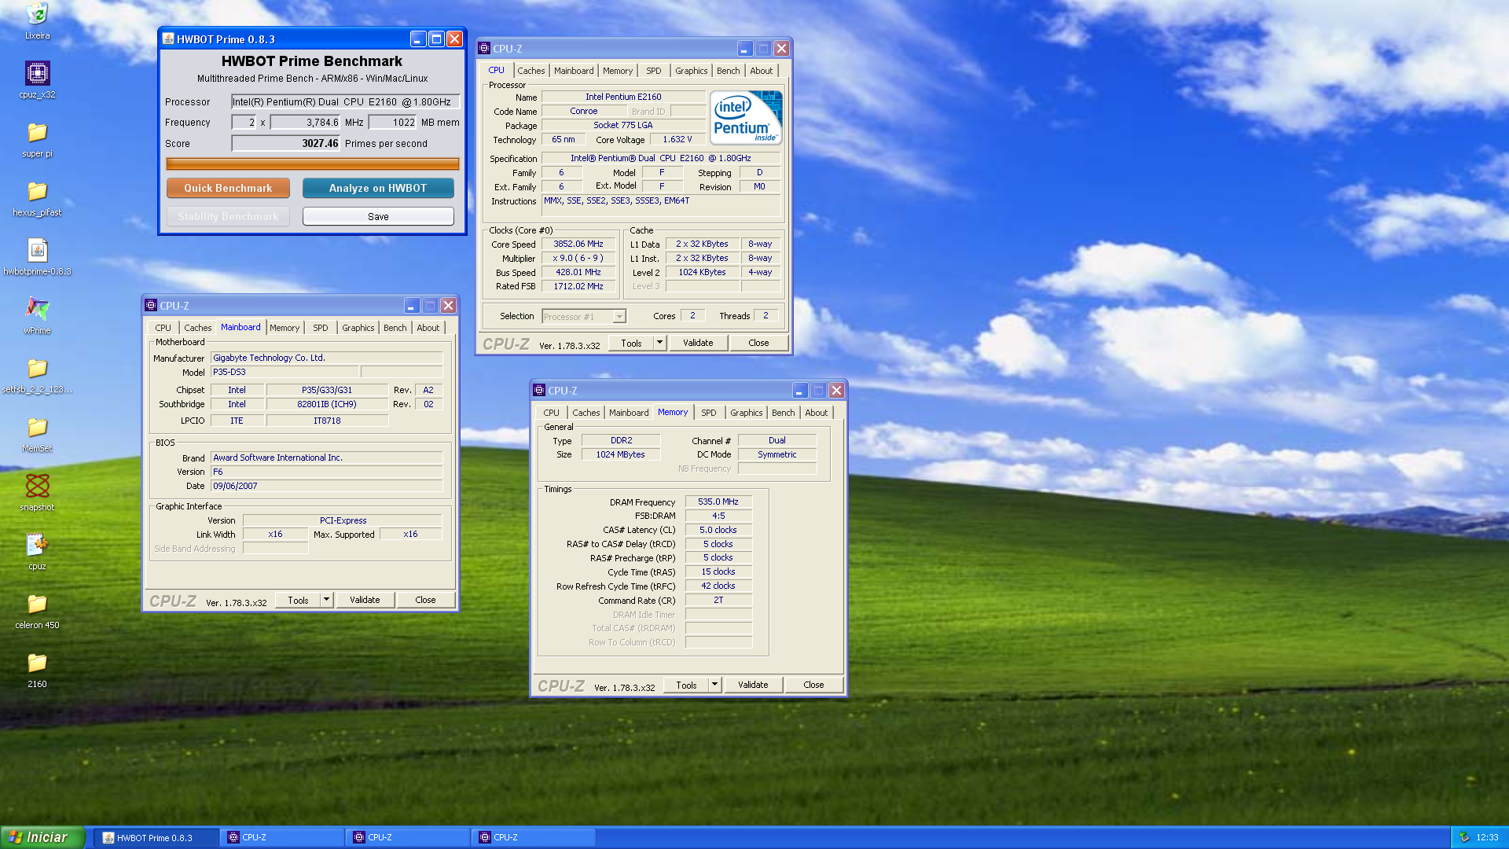The width and height of the screenshot is (1509, 849).
Task: Start the Quick Benchmark
Action: pyautogui.click(x=228, y=188)
